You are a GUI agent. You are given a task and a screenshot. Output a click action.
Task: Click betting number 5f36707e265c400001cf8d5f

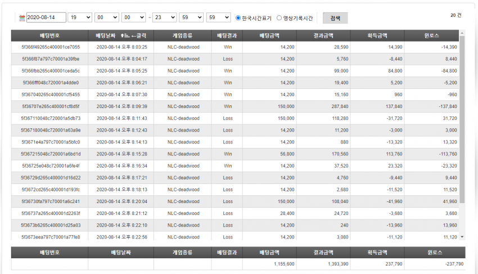(51, 106)
